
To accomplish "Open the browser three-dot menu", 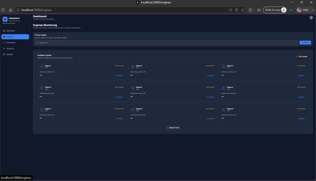I will pos(291,10).
